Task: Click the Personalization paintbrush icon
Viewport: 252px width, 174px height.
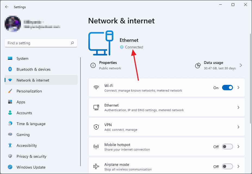Action: coord(10,91)
